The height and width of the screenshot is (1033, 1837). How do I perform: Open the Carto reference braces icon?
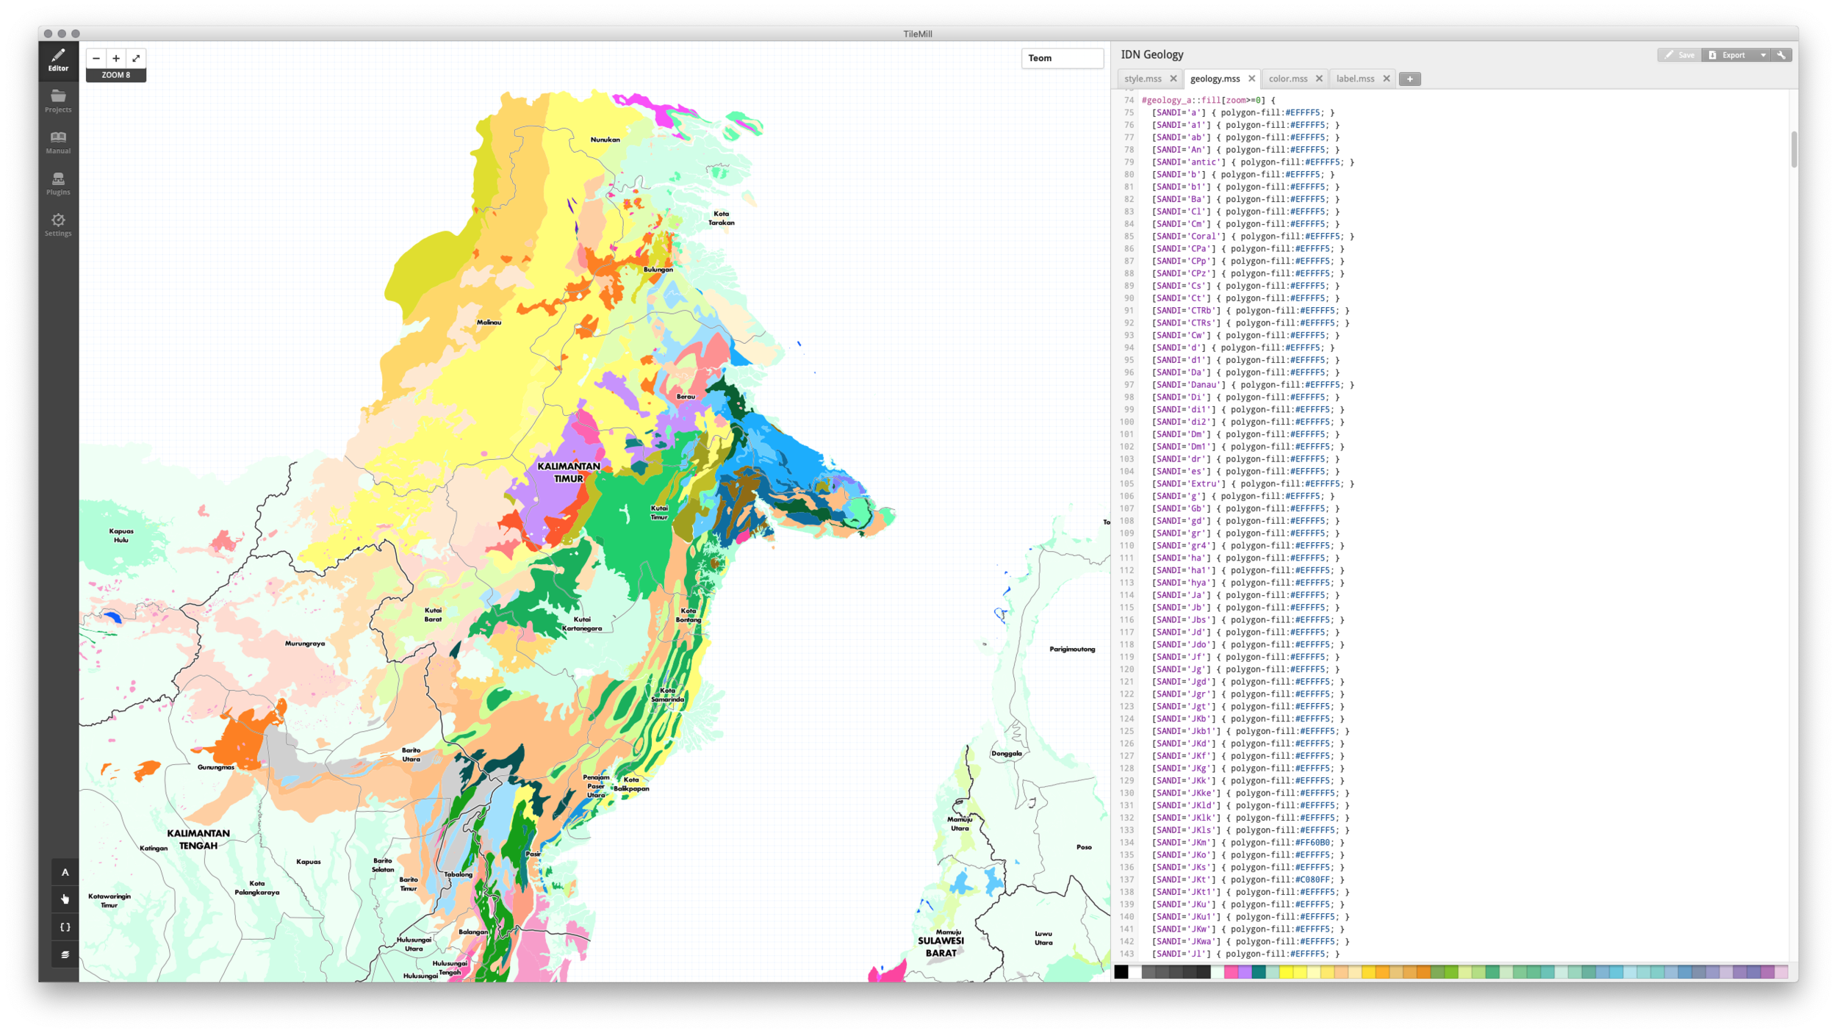click(x=65, y=927)
